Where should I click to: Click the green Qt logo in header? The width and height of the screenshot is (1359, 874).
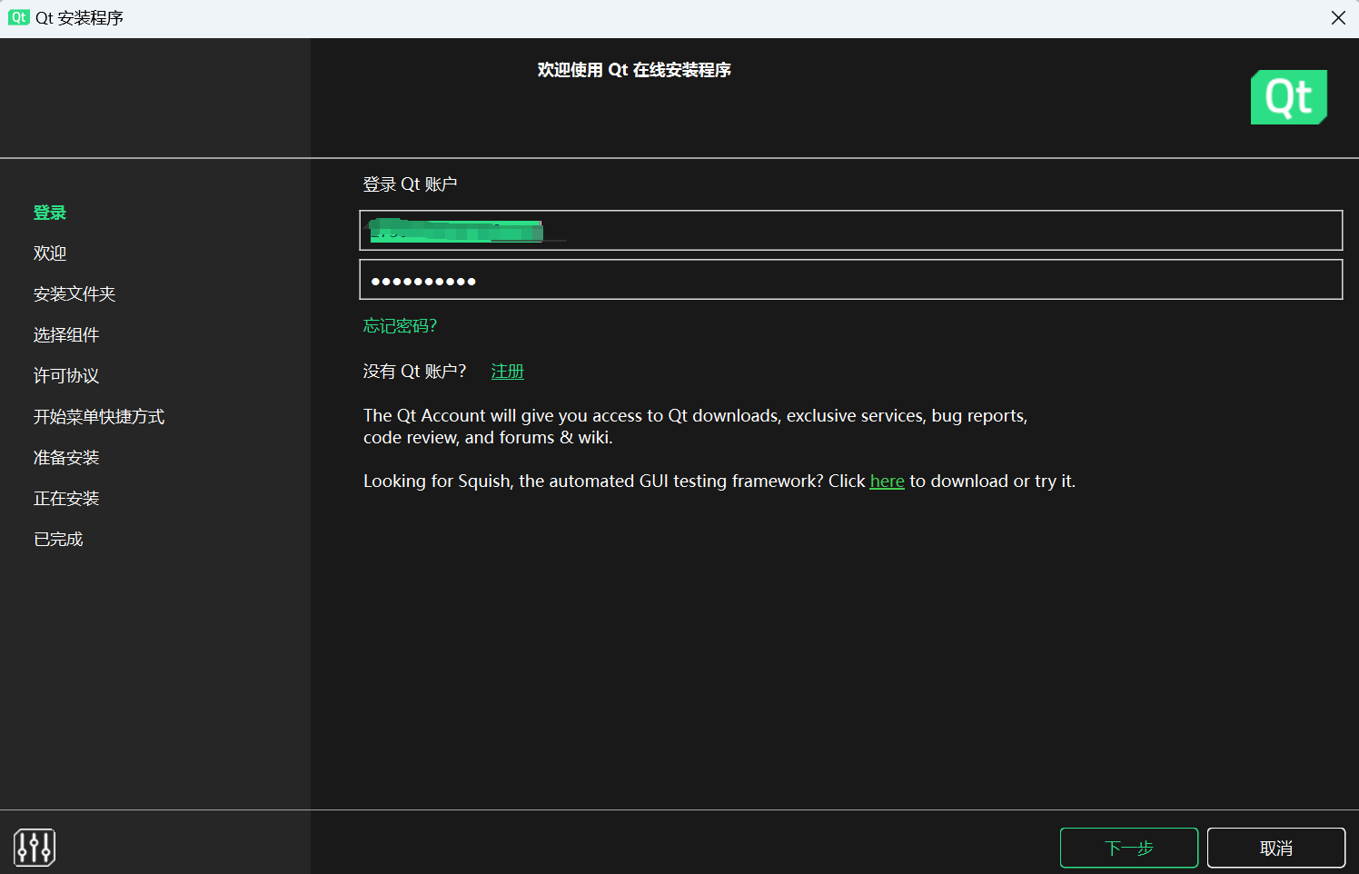point(1288,97)
